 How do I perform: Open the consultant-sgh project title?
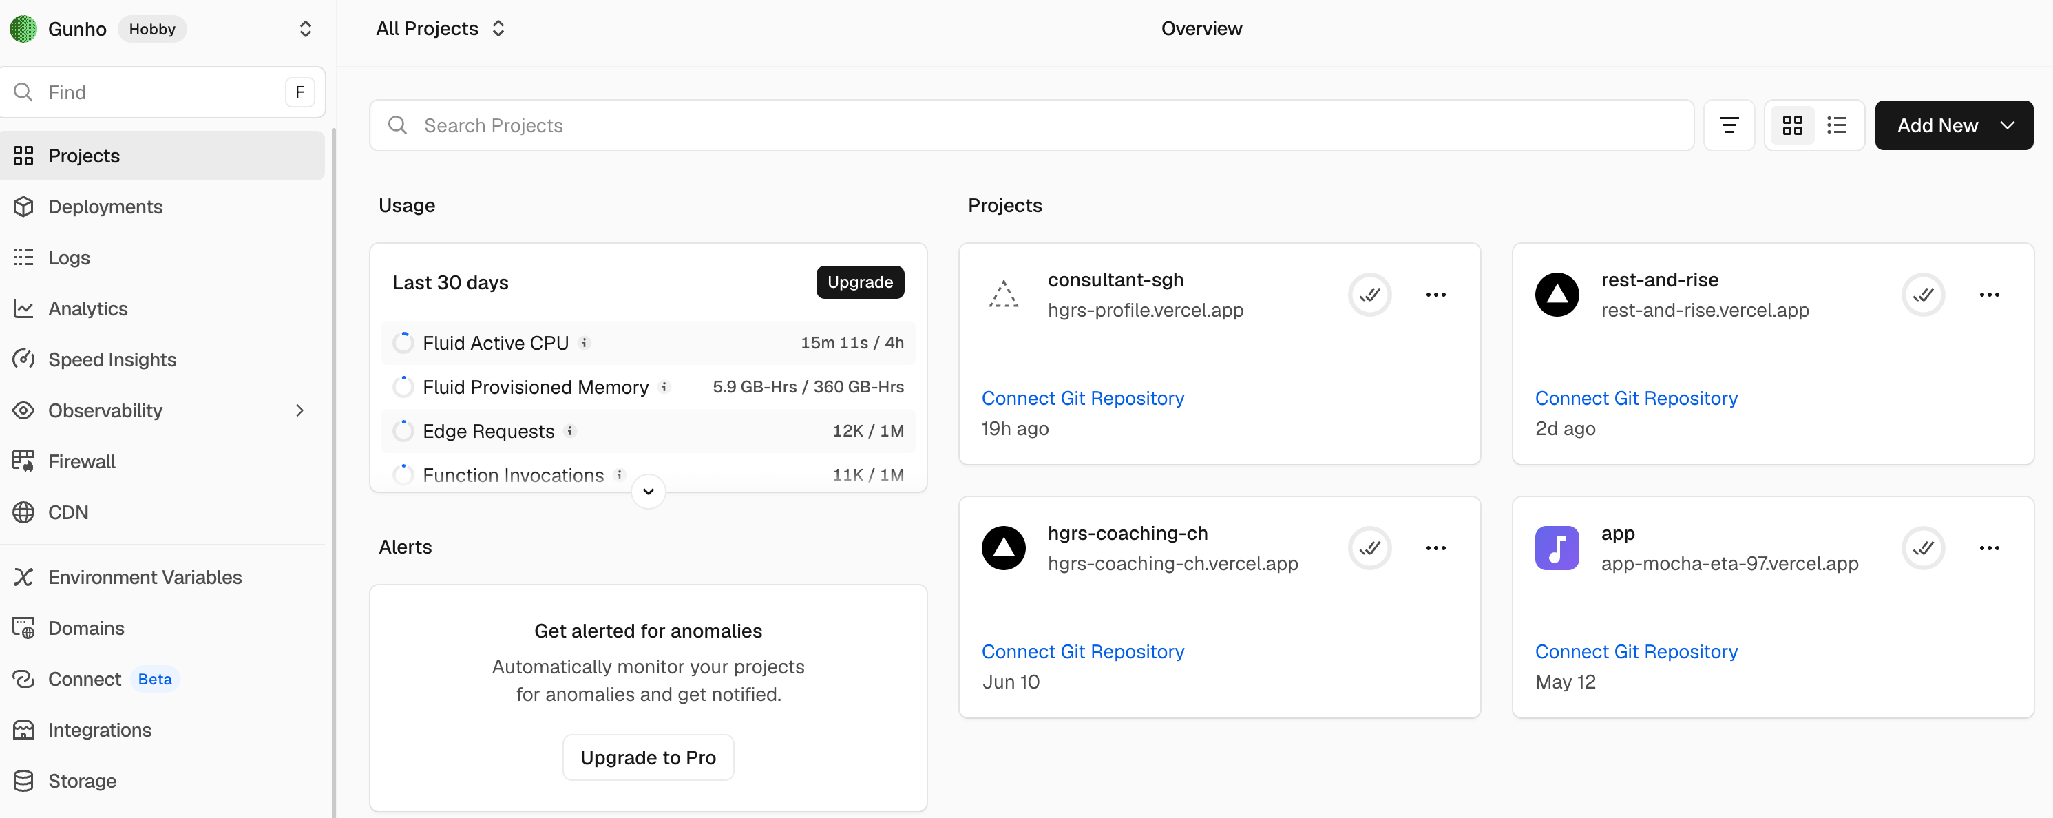tap(1115, 280)
